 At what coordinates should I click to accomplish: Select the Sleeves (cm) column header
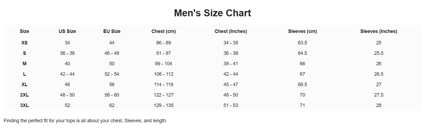pyautogui.click(x=302, y=31)
